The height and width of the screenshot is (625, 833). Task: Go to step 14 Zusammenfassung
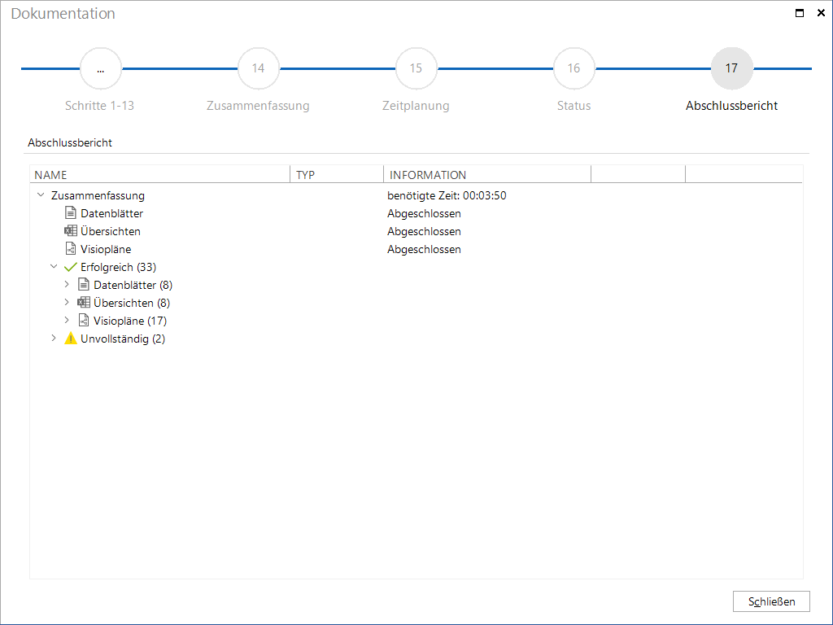tap(258, 68)
